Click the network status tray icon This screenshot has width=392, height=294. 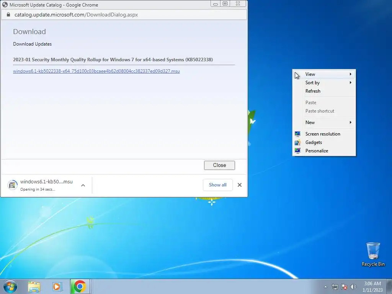pyautogui.click(x=335, y=287)
